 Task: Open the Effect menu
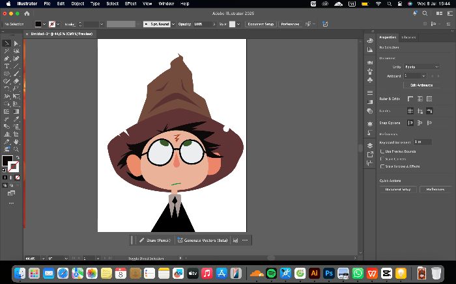[x=130, y=4]
